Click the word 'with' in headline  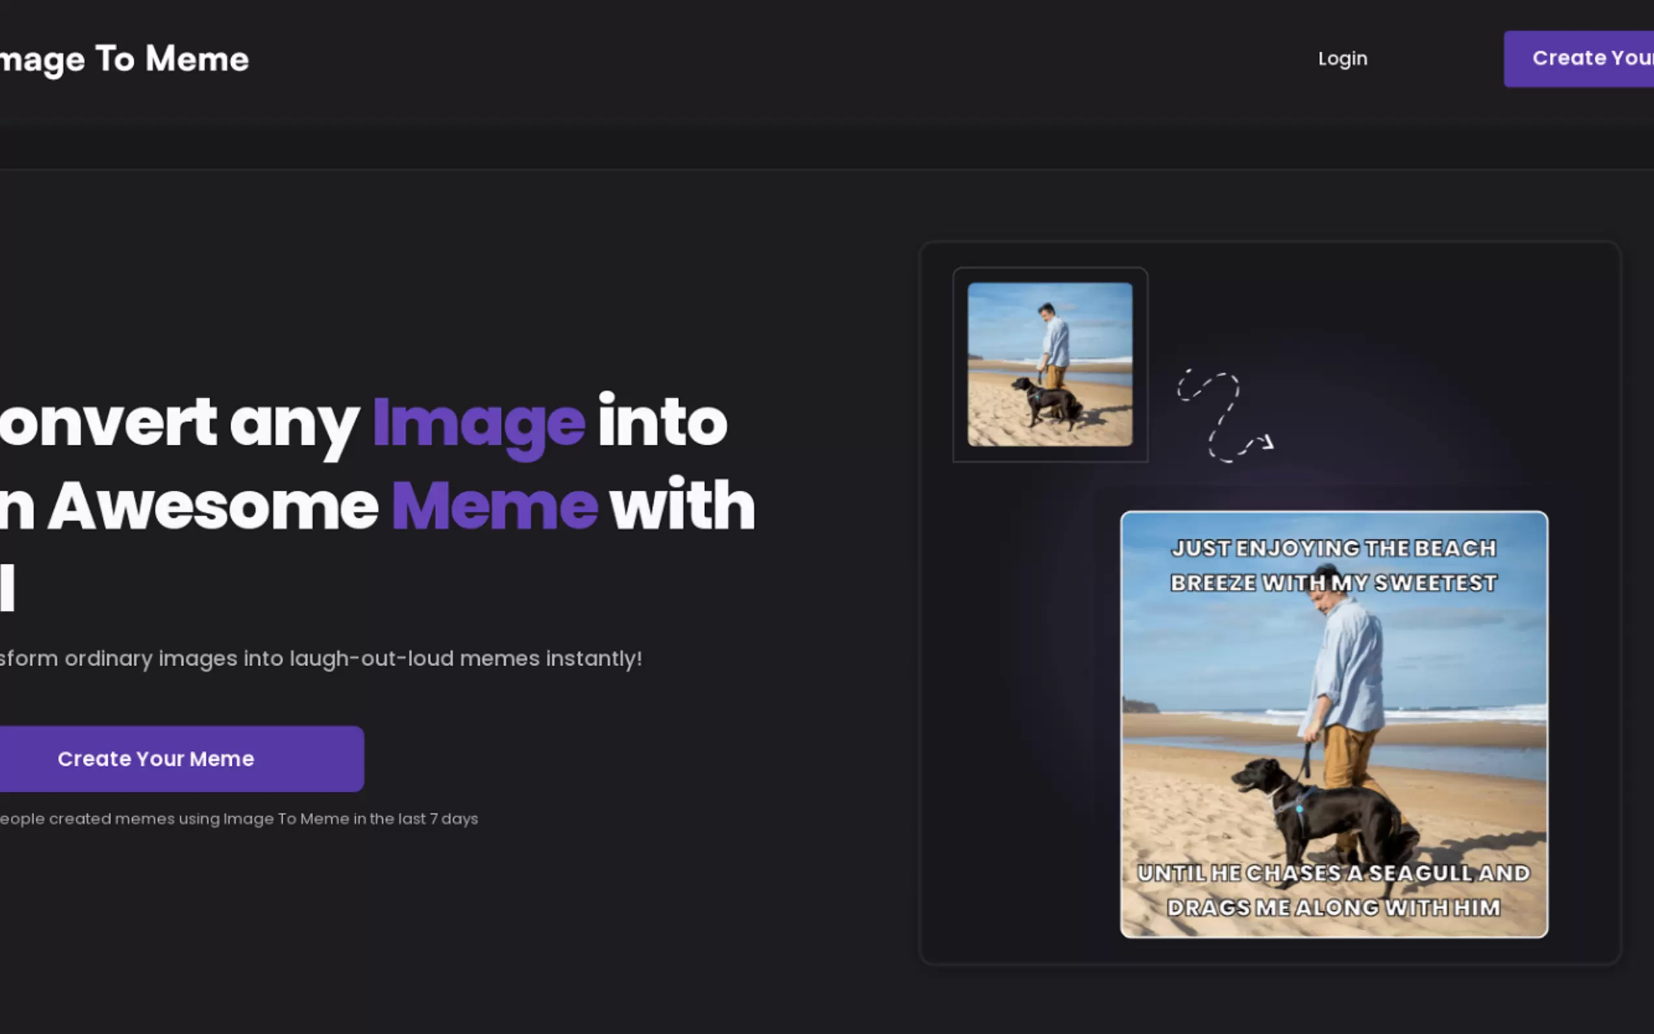(682, 506)
